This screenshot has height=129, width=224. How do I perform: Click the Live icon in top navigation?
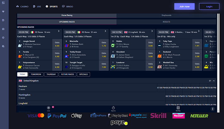click(34, 6)
